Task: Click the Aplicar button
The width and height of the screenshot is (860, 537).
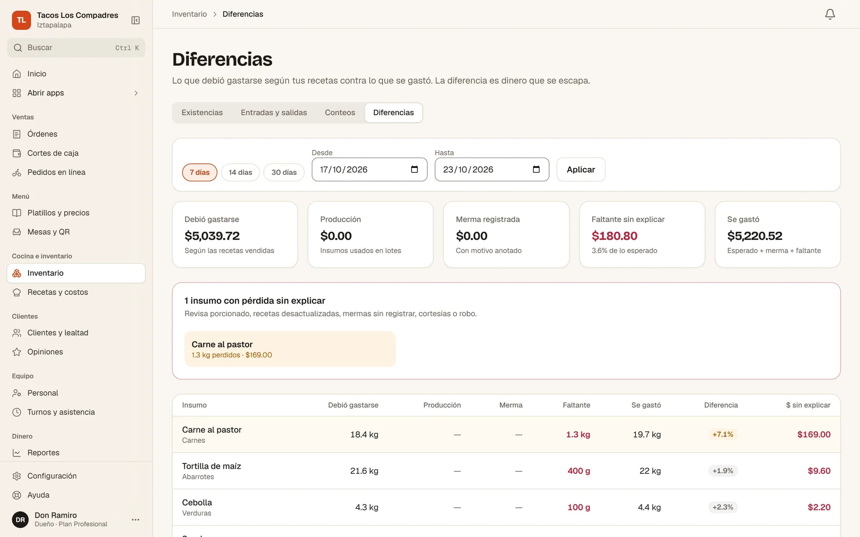Action: (580, 169)
